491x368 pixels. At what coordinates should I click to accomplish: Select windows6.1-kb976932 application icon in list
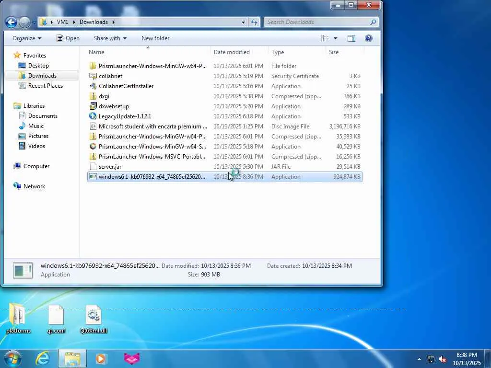pos(93,176)
